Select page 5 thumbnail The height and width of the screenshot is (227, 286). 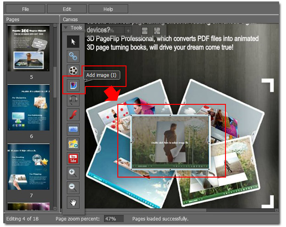28,48
